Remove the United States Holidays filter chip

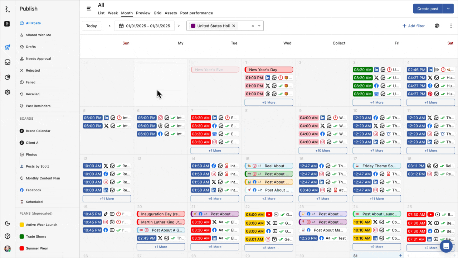[234, 26]
